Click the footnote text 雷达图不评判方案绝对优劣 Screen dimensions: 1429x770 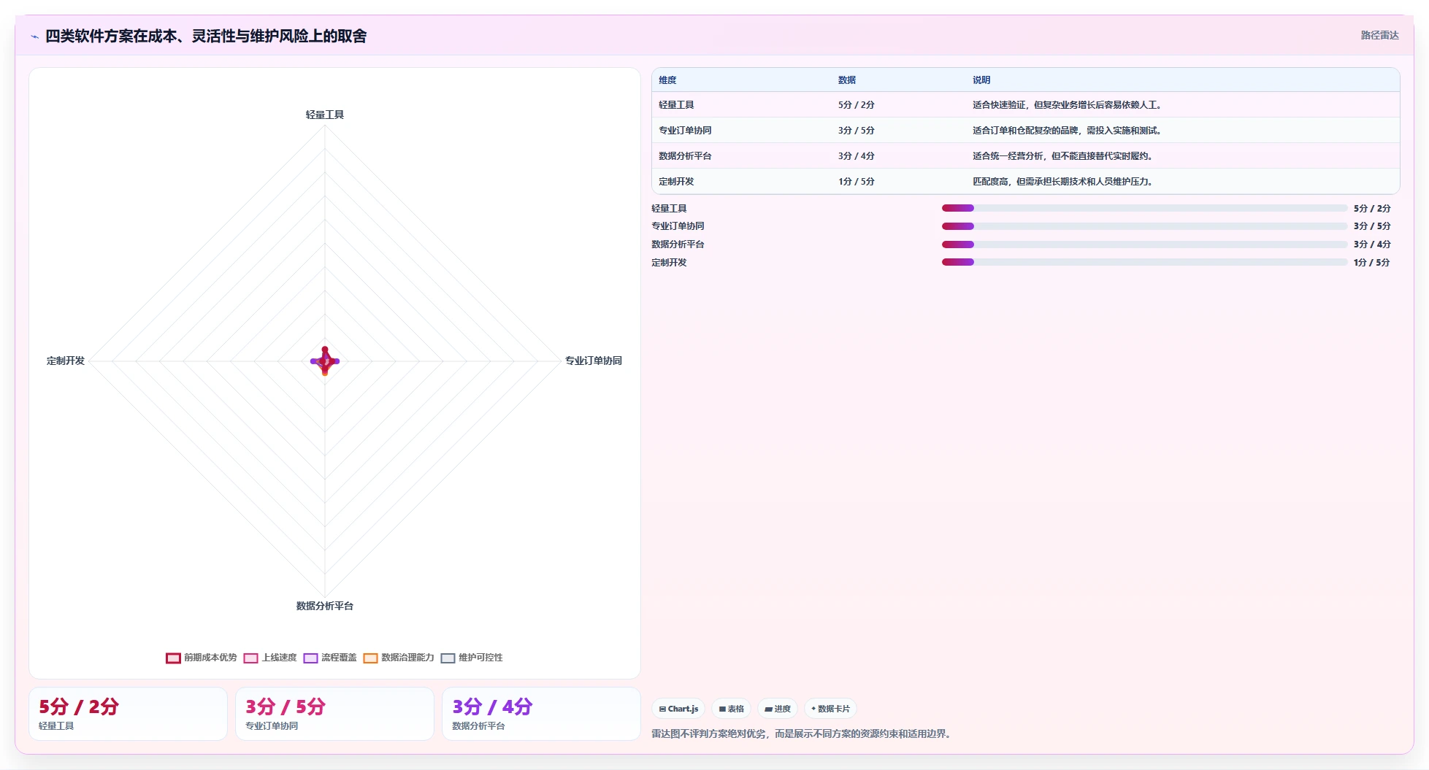point(802,734)
